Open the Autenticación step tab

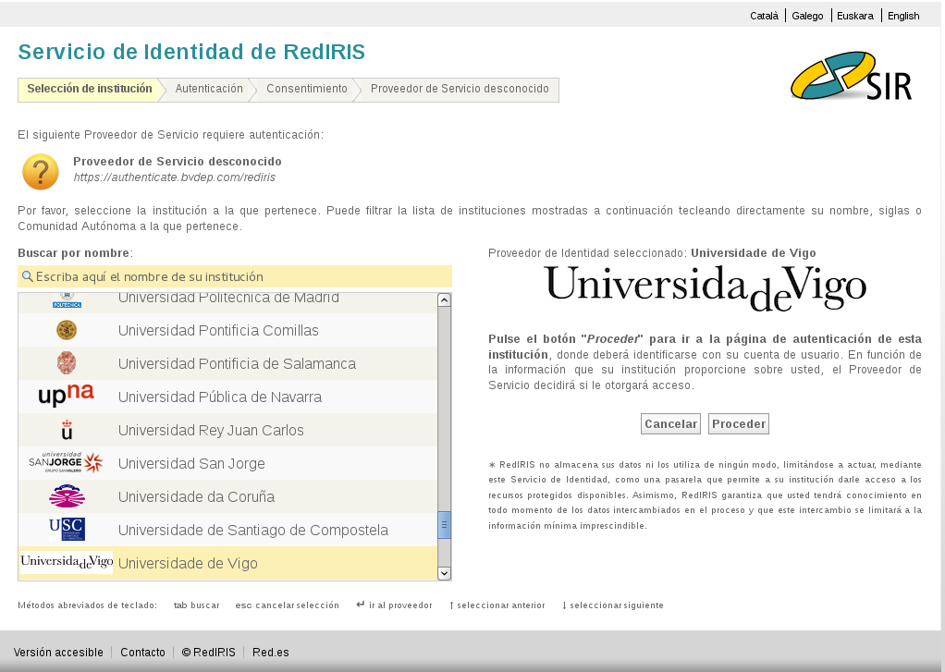point(209,89)
